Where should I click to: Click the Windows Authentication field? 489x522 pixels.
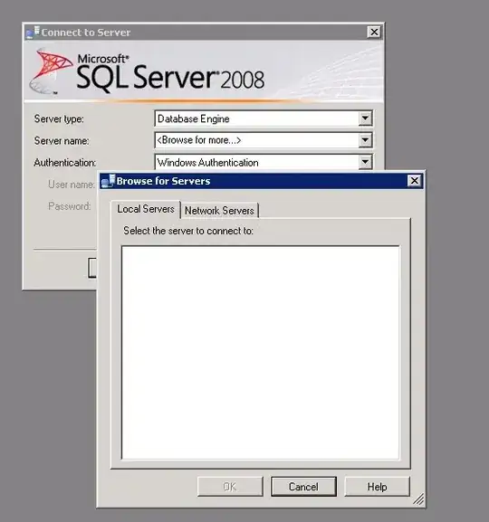click(x=264, y=162)
